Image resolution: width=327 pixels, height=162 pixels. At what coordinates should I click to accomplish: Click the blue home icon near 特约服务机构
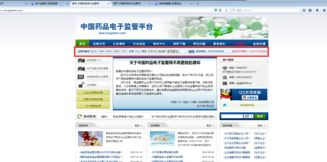point(225,105)
